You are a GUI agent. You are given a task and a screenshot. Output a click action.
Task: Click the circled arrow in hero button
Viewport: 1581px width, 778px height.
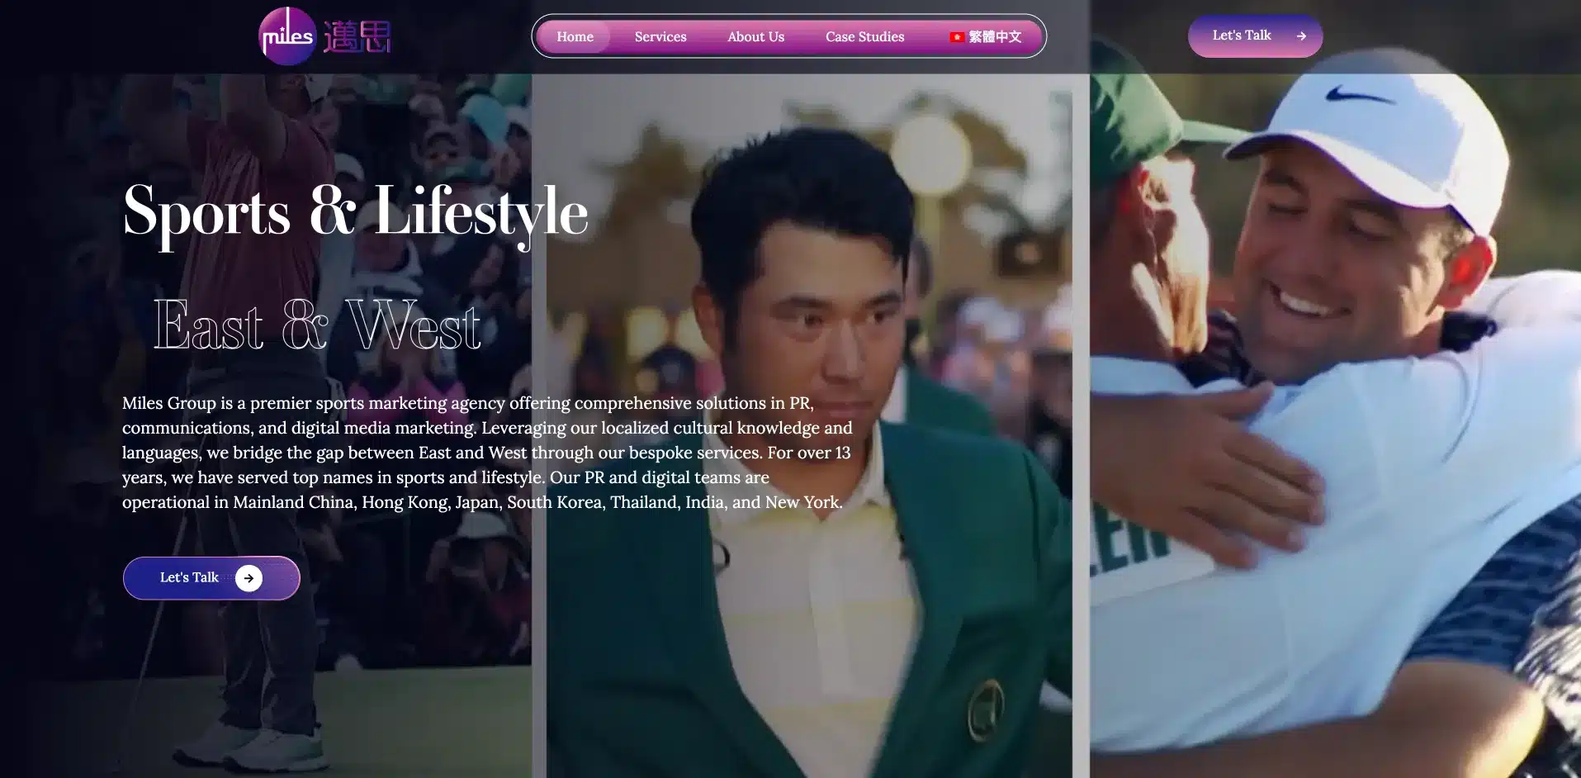pos(249,578)
